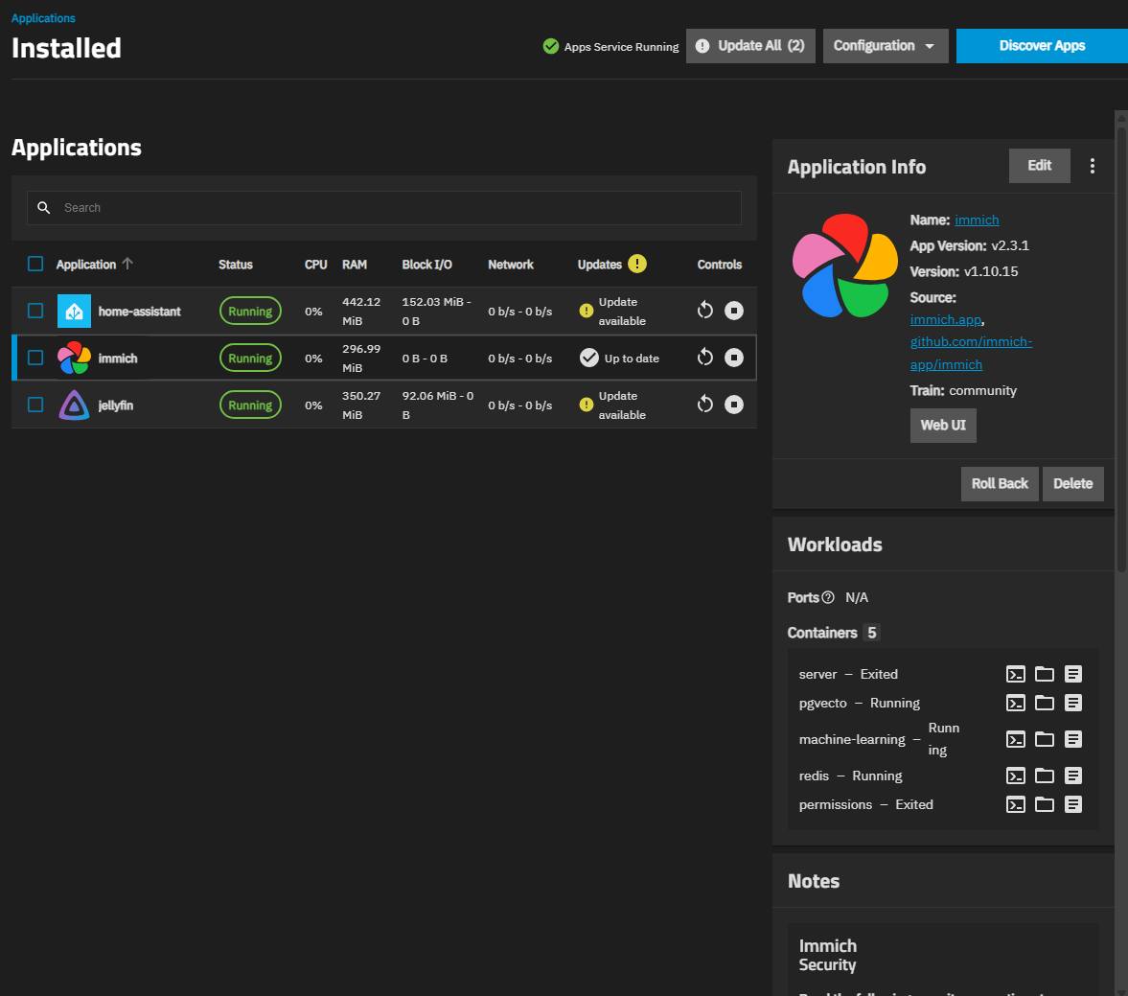The height and width of the screenshot is (996, 1128).
Task: Stop the home-assistant app
Action: coord(734,311)
